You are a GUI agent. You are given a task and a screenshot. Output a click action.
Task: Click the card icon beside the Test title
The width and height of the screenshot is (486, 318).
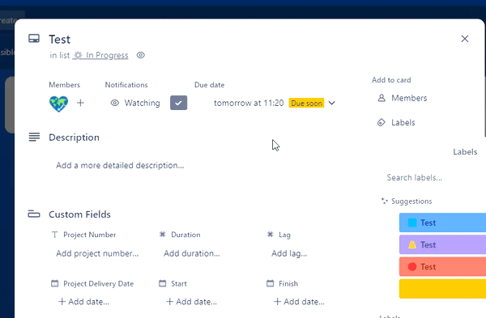point(34,39)
